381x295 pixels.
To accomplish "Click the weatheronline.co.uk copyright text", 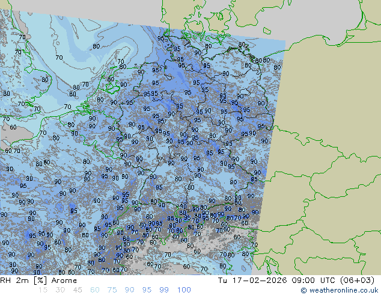I will pos(340,290).
